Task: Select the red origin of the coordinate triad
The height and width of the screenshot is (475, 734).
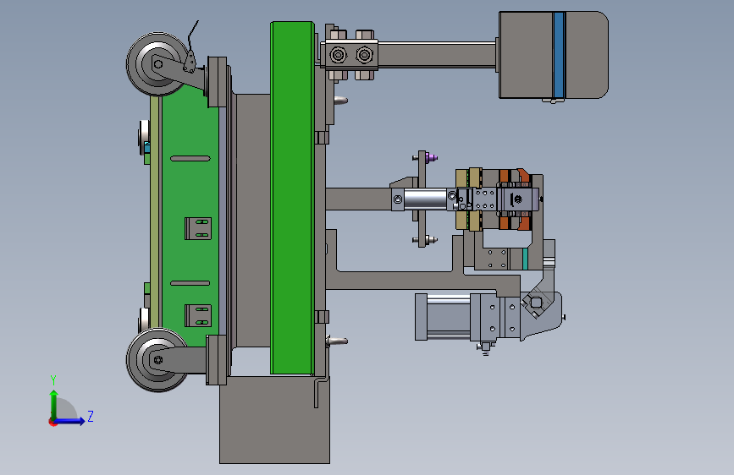Action: [x=52, y=422]
